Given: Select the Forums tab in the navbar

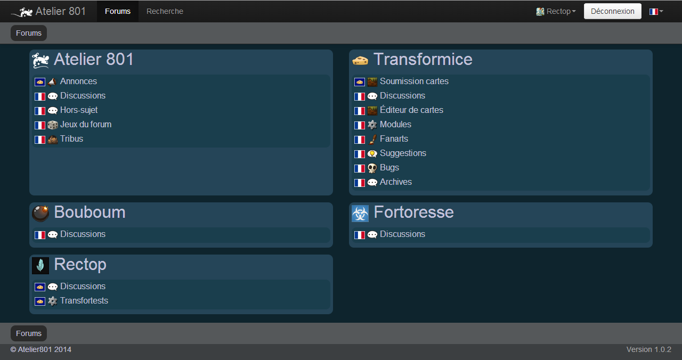Looking at the screenshot, I should 118,11.
